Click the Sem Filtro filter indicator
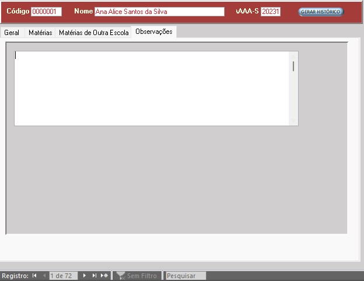The width and height of the screenshot is (364, 281). coord(137,276)
